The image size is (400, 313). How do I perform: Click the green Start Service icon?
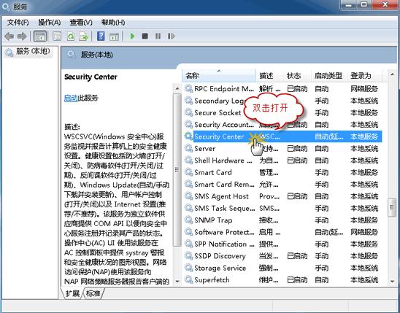(x=132, y=36)
